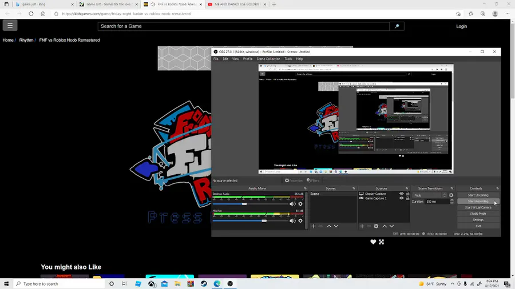Open OBS Settings button

(x=478, y=220)
